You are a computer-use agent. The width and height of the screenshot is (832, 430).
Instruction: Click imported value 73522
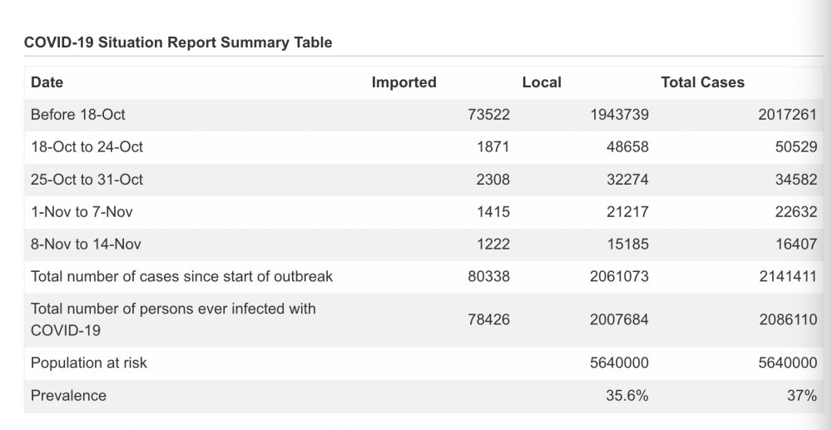coord(488,115)
